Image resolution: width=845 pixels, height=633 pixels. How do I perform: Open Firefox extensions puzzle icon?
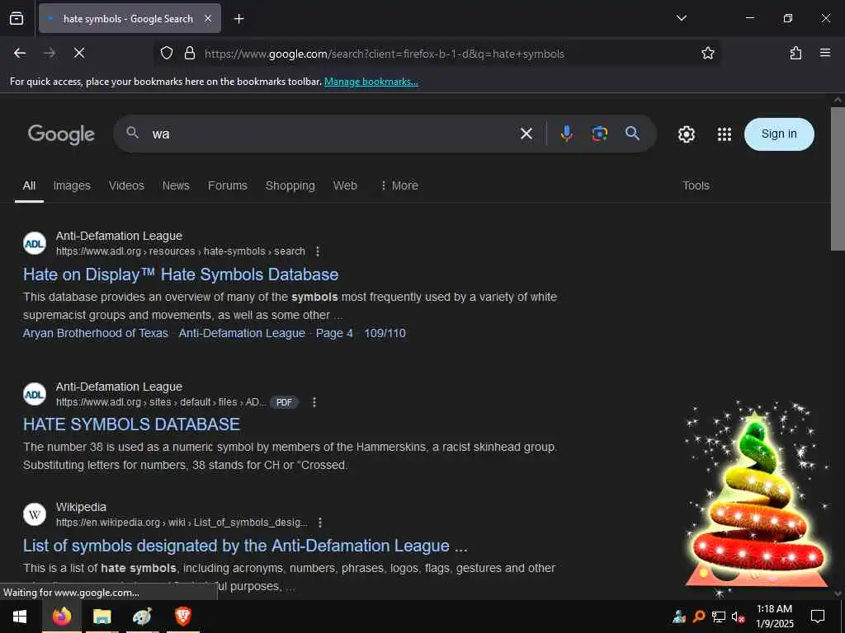coord(795,53)
